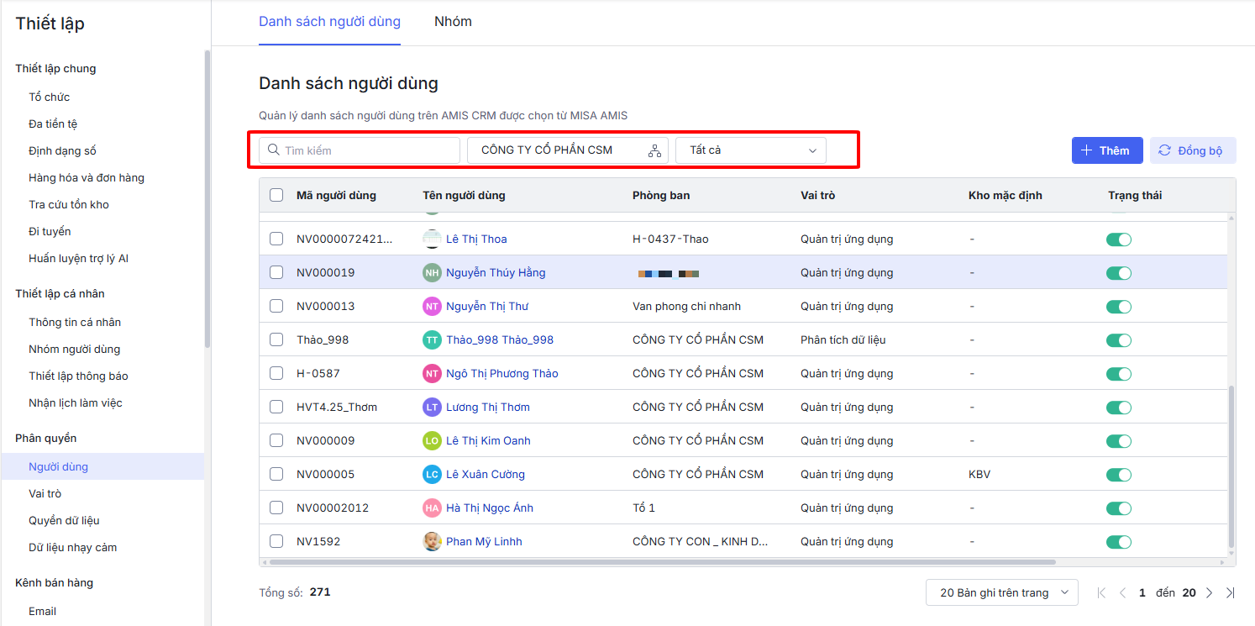Open the CÔNG TY CỔ PHẦN CSM selector
The width and height of the screenshot is (1255, 626).
pyautogui.click(x=554, y=150)
